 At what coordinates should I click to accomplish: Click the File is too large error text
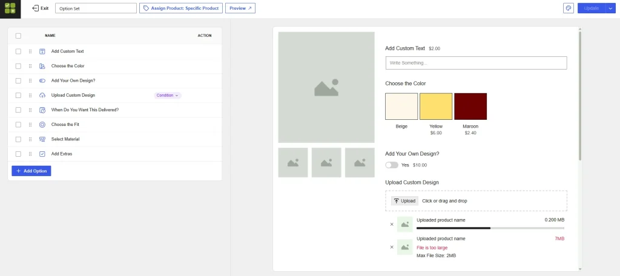[x=432, y=248]
